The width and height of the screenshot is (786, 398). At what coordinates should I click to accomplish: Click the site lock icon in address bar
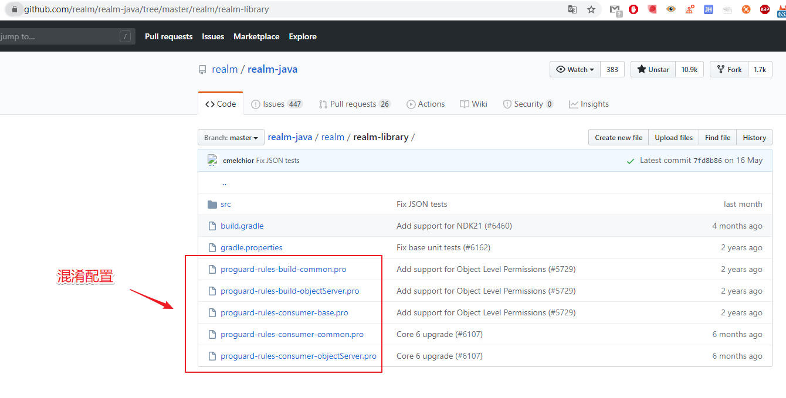click(x=14, y=9)
